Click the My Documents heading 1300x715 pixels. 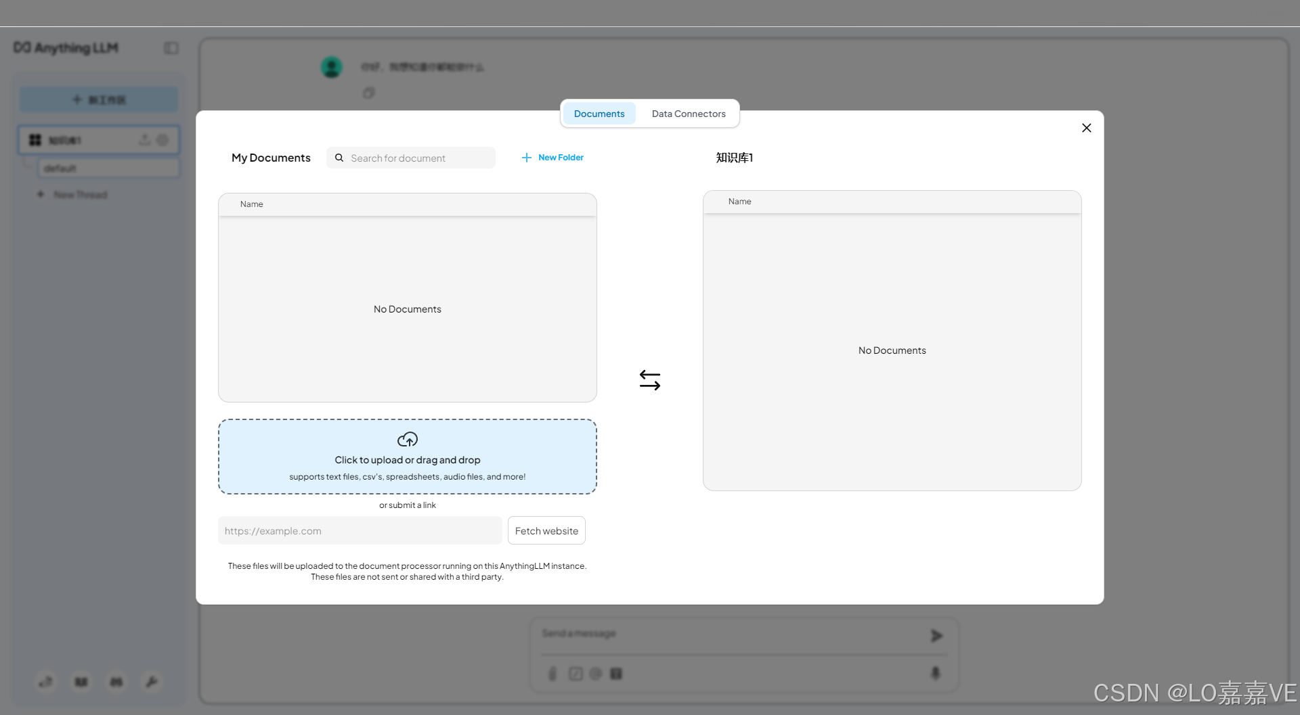pyautogui.click(x=271, y=158)
